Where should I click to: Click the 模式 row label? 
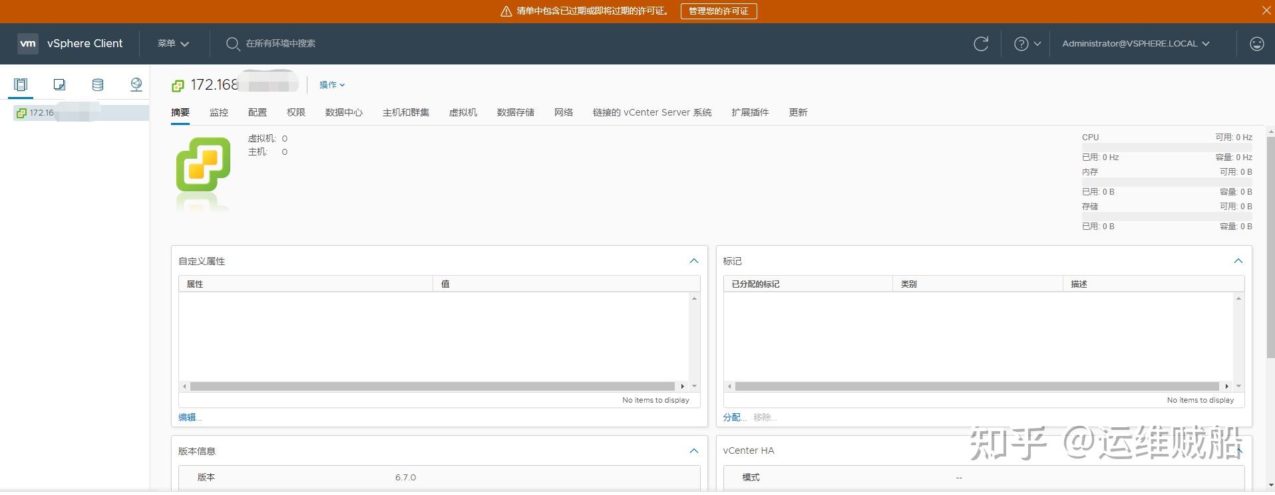(751, 478)
